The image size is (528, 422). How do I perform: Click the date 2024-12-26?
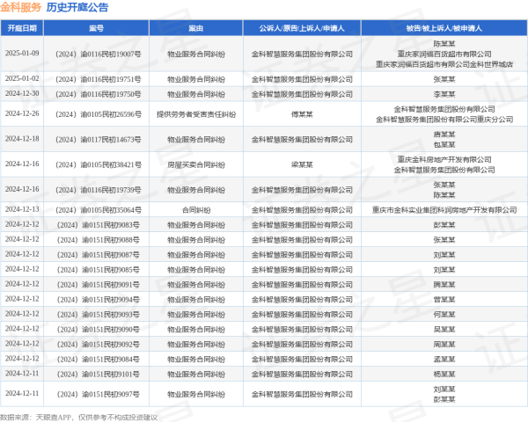[x=22, y=113]
